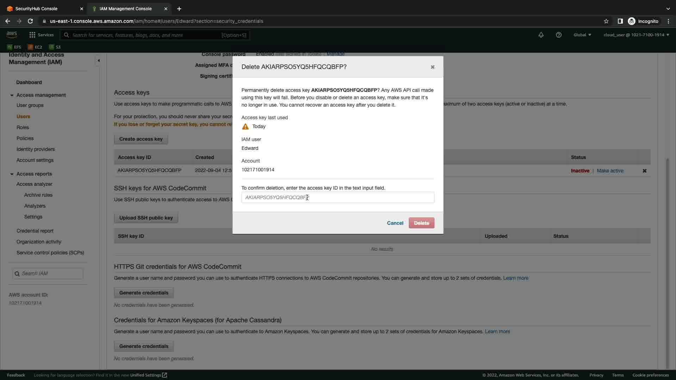Select Users in the sidebar
The image size is (676, 380).
(x=23, y=116)
